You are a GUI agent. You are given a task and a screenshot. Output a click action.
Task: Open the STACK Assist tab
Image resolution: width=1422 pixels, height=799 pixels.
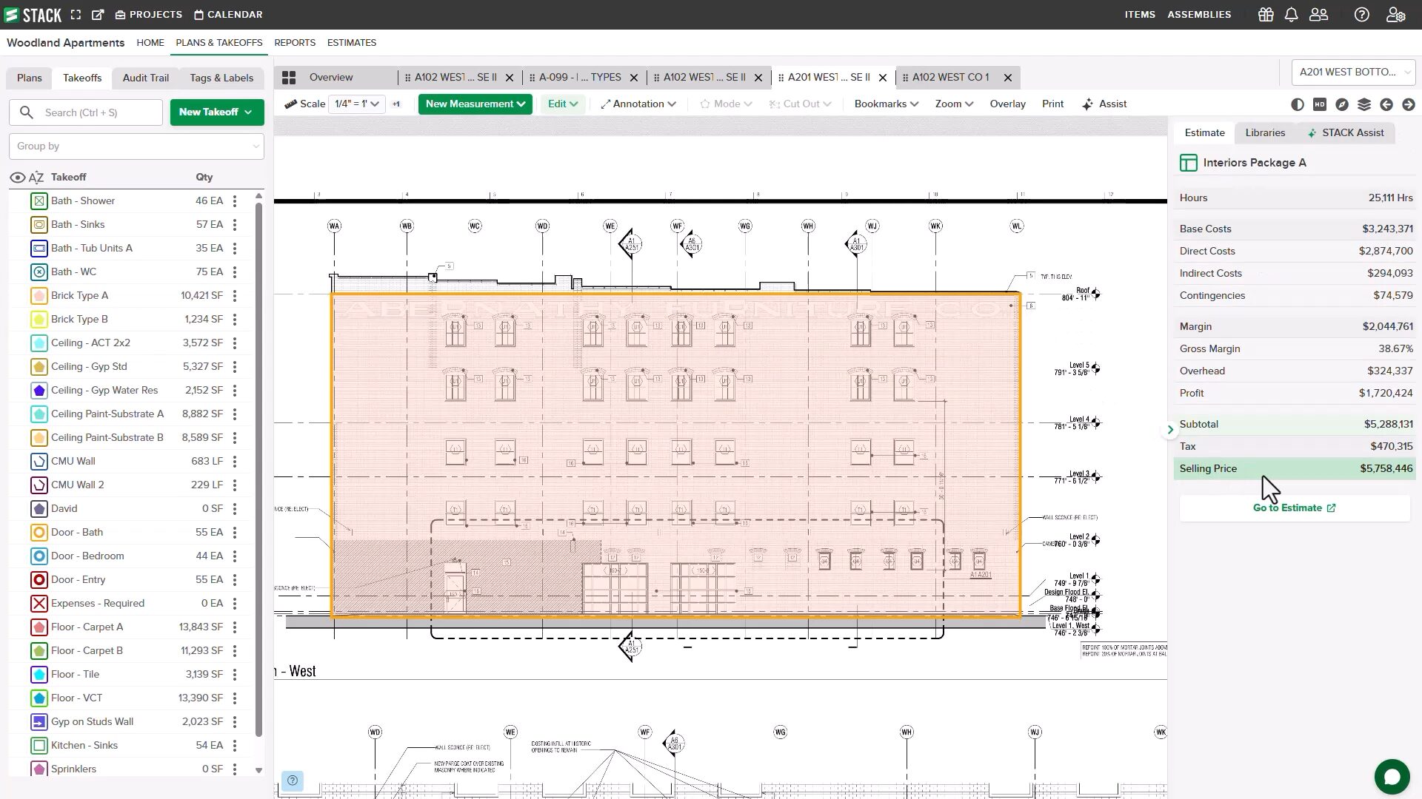coord(1345,133)
